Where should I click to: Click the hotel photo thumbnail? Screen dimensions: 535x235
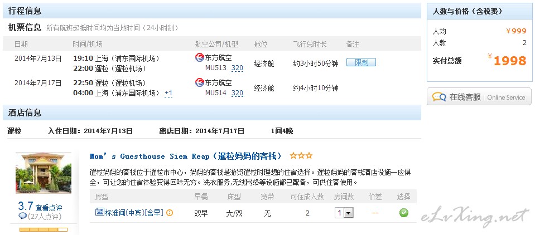[44, 173]
